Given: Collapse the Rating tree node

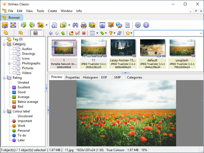Looking at the screenshot, I should click(4, 78).
